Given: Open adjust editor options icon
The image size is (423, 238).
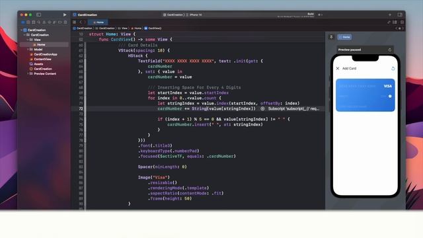Looking at the screenshot, I should (x=395, y=22).
